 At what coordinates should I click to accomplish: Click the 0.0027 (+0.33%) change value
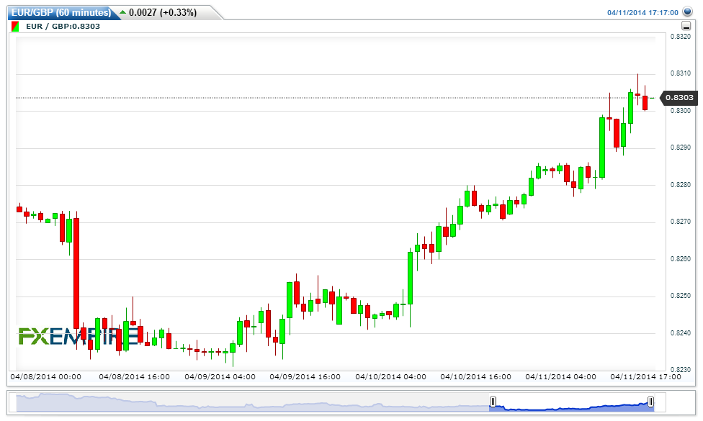point(163,12)
